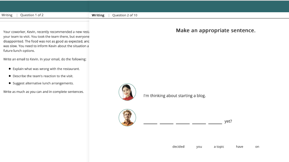This screenshot has height=162, width=289.
Task: Click the second blank in the sentence
Action: pyautogui.click(x=167, y=122)
